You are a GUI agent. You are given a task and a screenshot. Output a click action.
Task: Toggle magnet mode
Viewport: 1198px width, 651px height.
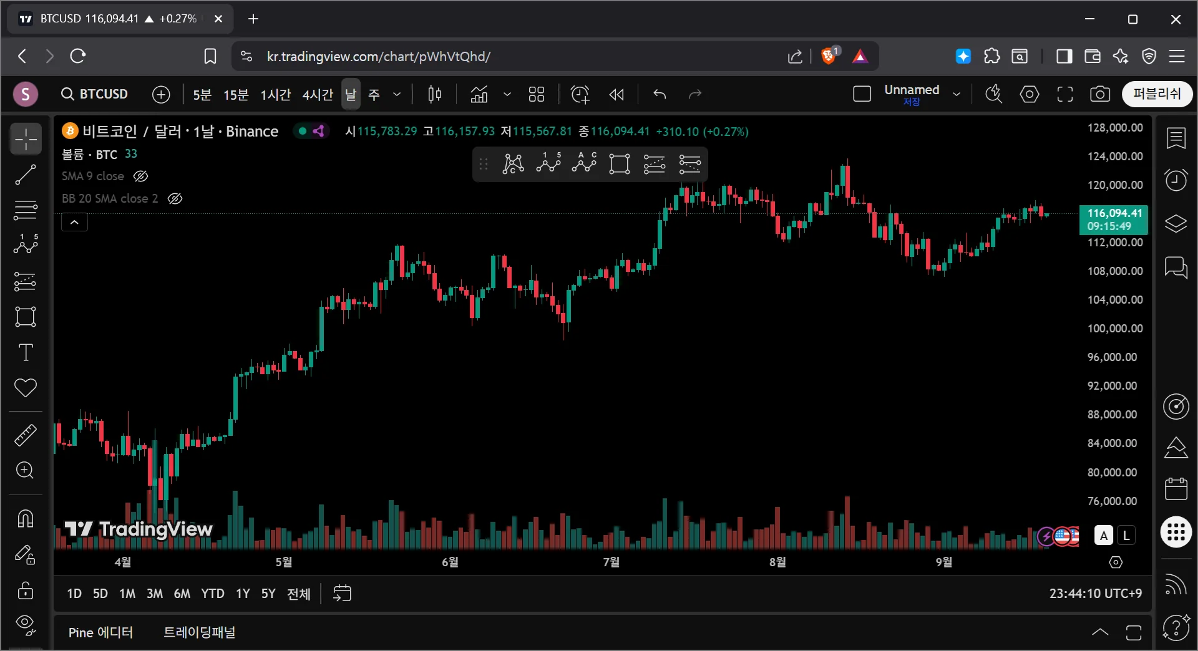pos(26,518)
